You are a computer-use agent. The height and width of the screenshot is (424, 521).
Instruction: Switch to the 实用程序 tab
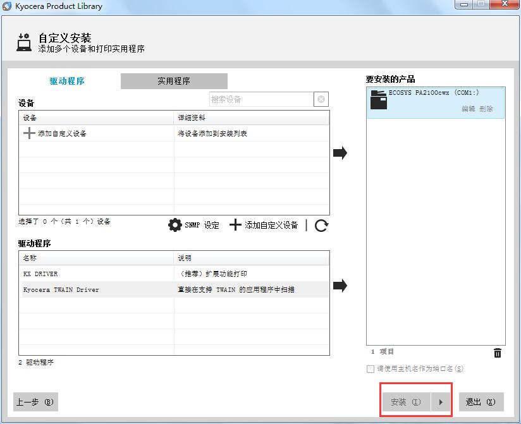(x=174, y=81)
